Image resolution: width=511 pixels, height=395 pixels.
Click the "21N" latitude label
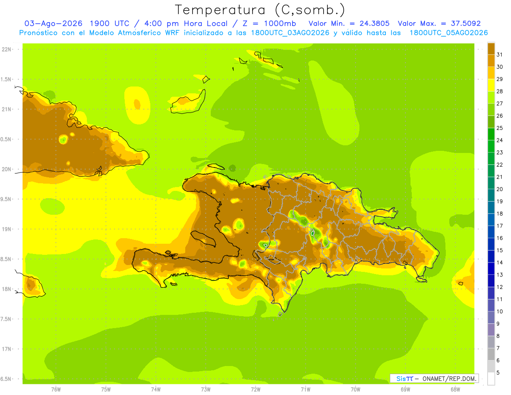7,109
